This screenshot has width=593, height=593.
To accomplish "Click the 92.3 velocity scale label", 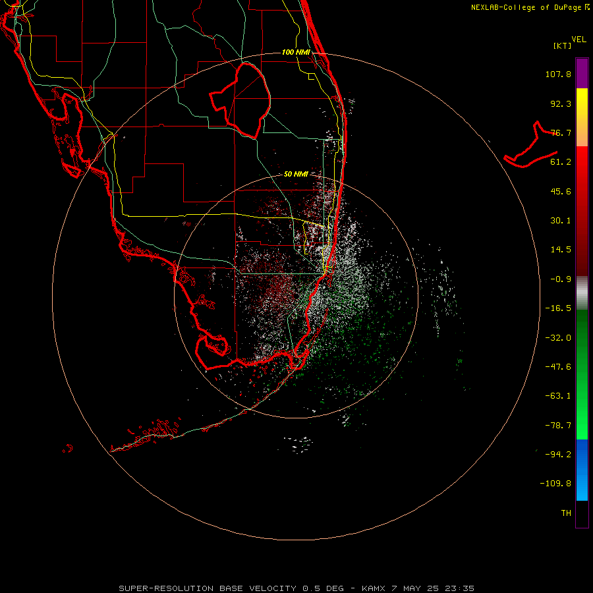I will [x=561, y=103].
